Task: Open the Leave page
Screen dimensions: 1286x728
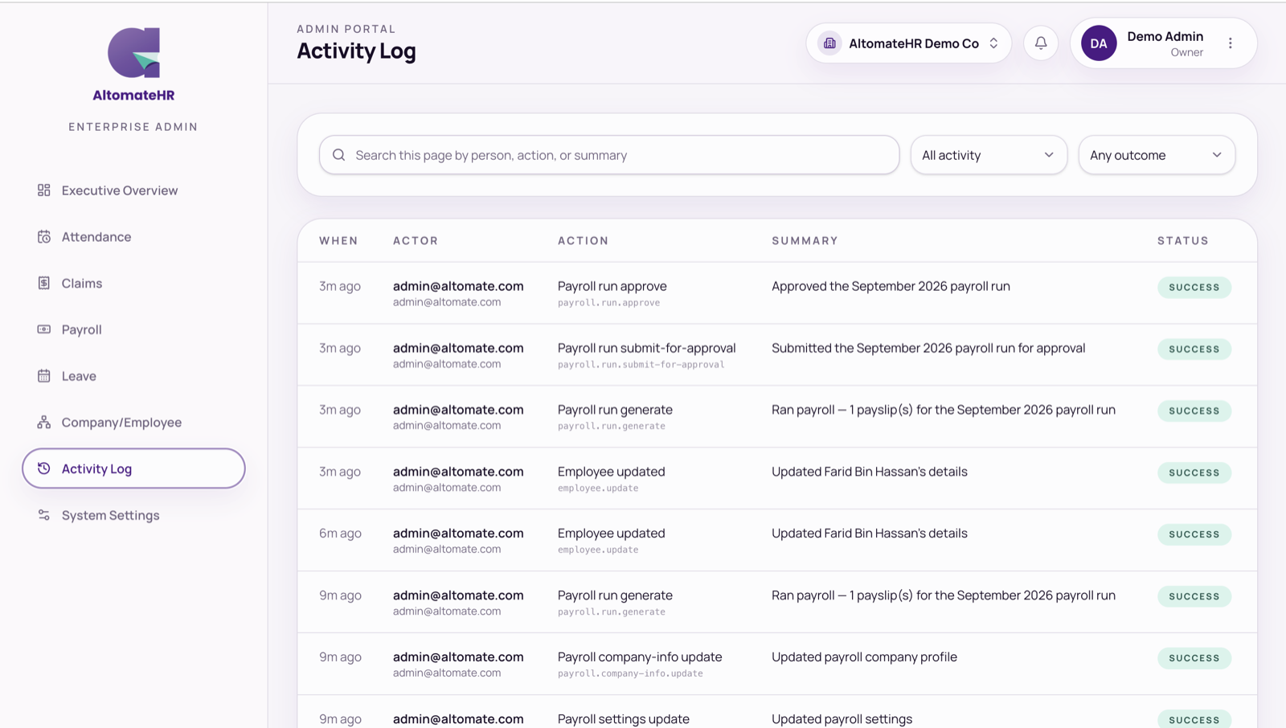Action: pos(79,376)
